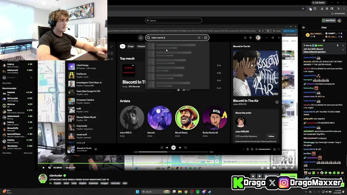Screen dimensions: 347x195
Task: Click Kick site search field
Action: click(x=173, y=21)
